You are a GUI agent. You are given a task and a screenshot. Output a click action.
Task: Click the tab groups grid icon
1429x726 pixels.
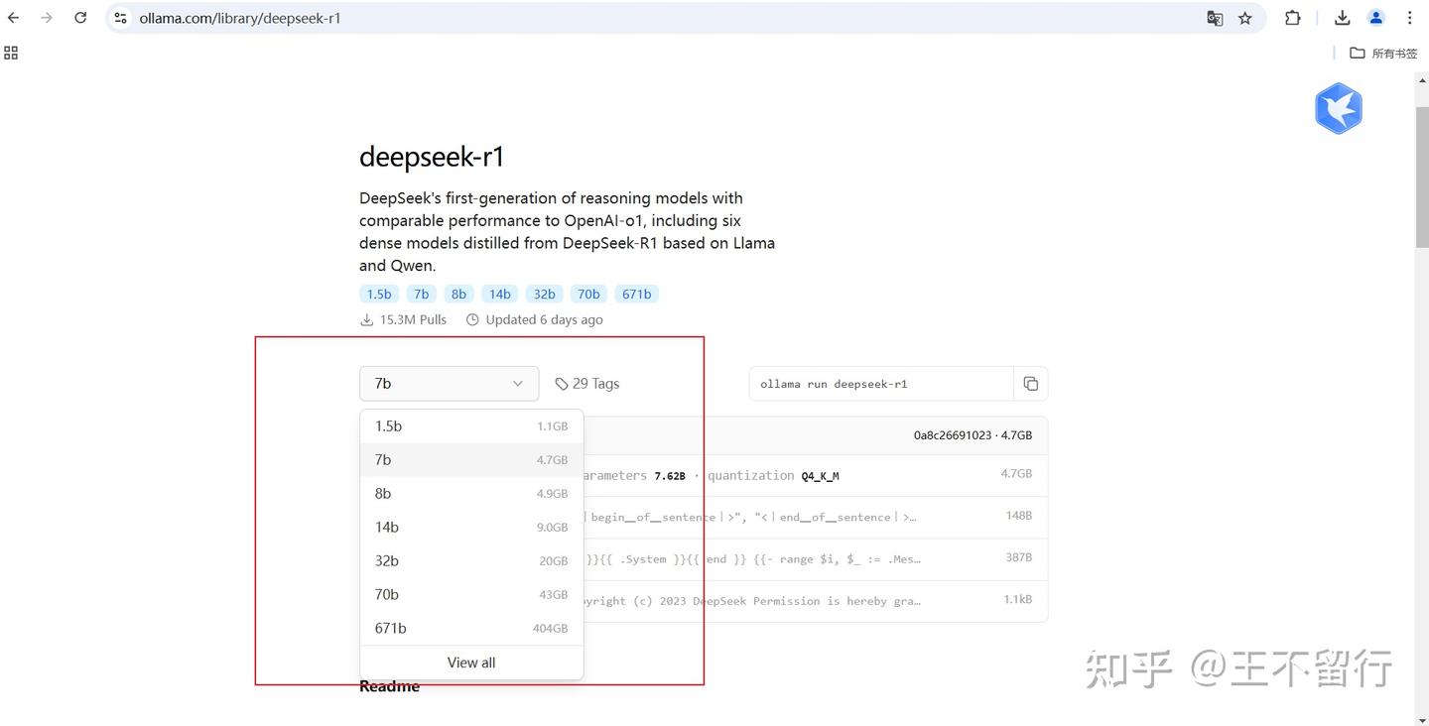(11, 53)
